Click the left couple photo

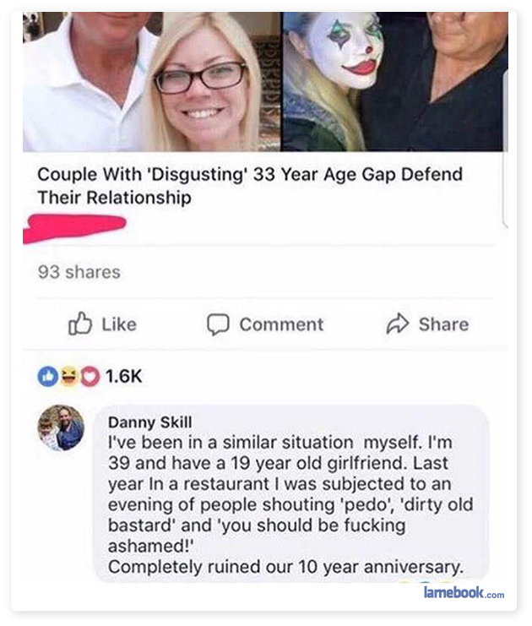click(152, 81)
